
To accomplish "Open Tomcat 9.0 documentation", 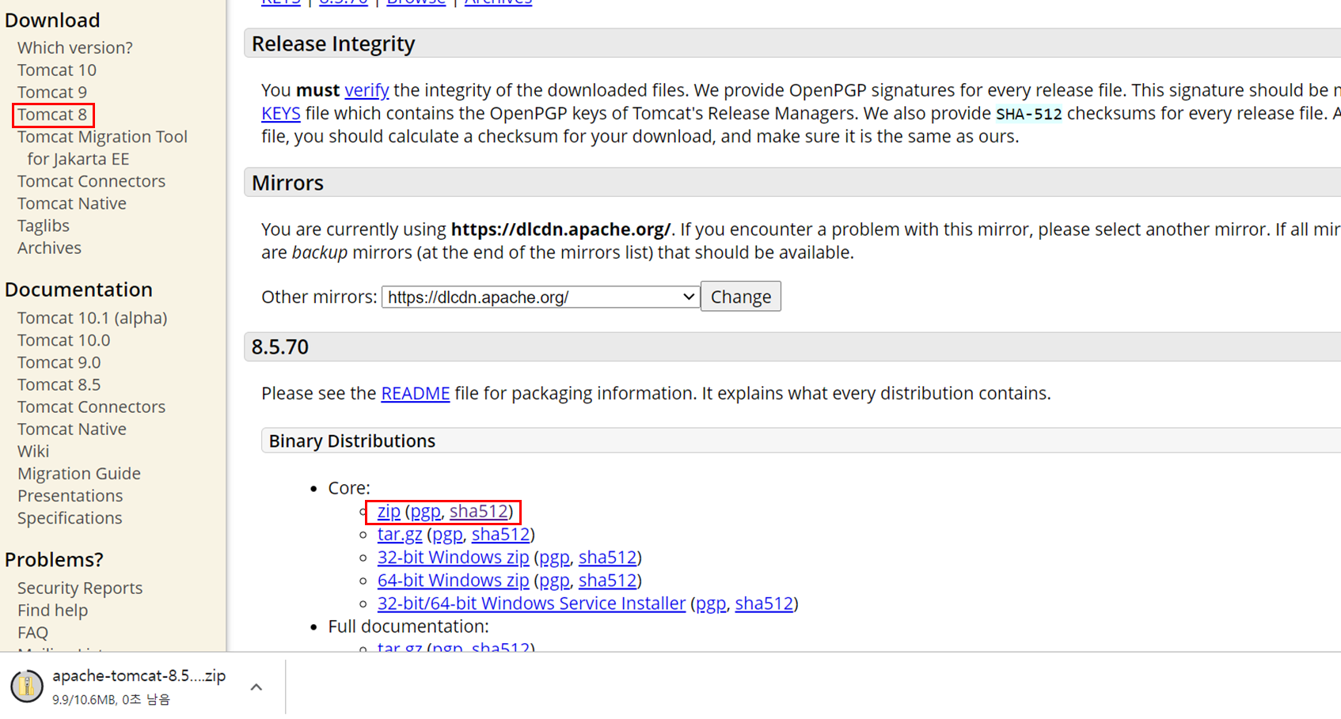I will point(59,362).
